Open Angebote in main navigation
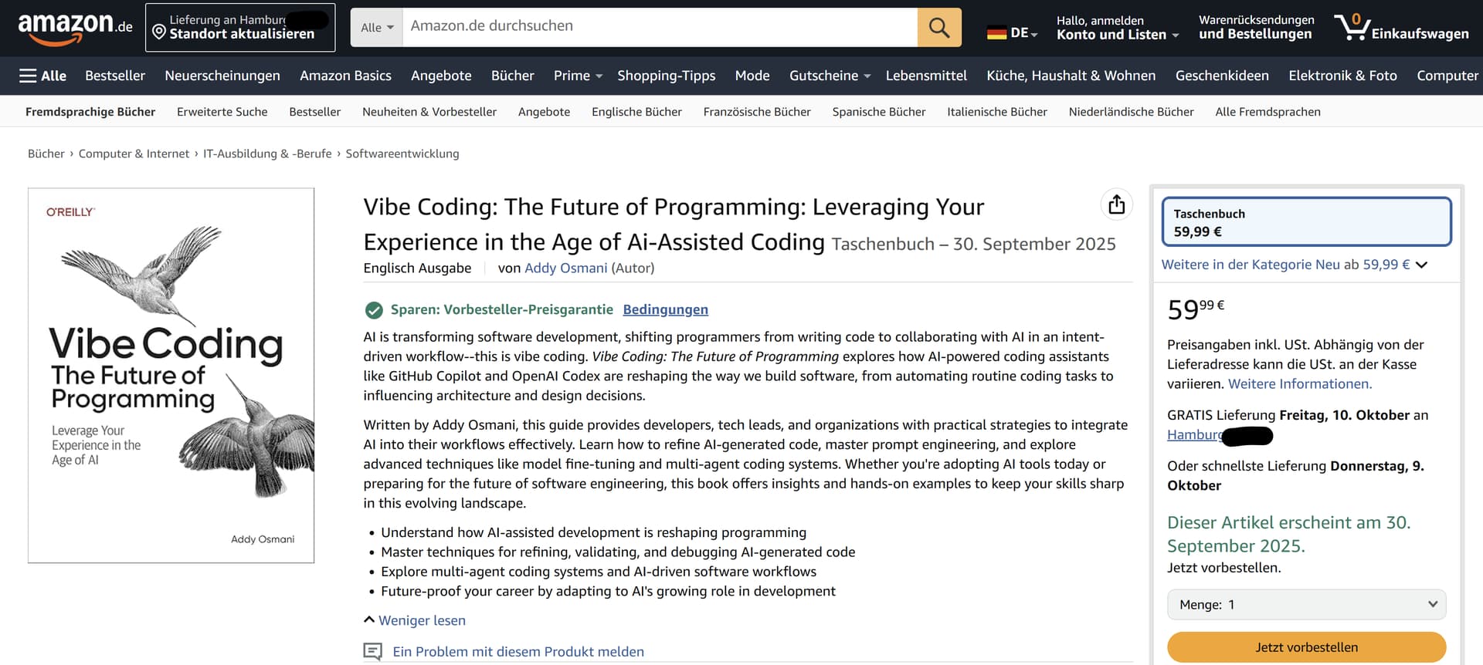 pyautogui.click(x=441, y=76)
